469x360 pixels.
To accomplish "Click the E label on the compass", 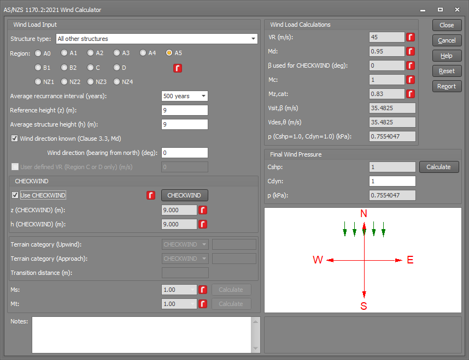I will click(410, 260).
